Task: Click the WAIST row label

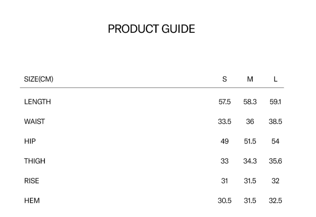Action: pyautogui.click(x=35, y=121)
